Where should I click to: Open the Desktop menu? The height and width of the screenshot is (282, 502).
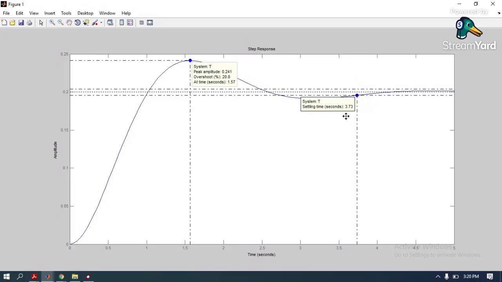click(x=85, y=13)
